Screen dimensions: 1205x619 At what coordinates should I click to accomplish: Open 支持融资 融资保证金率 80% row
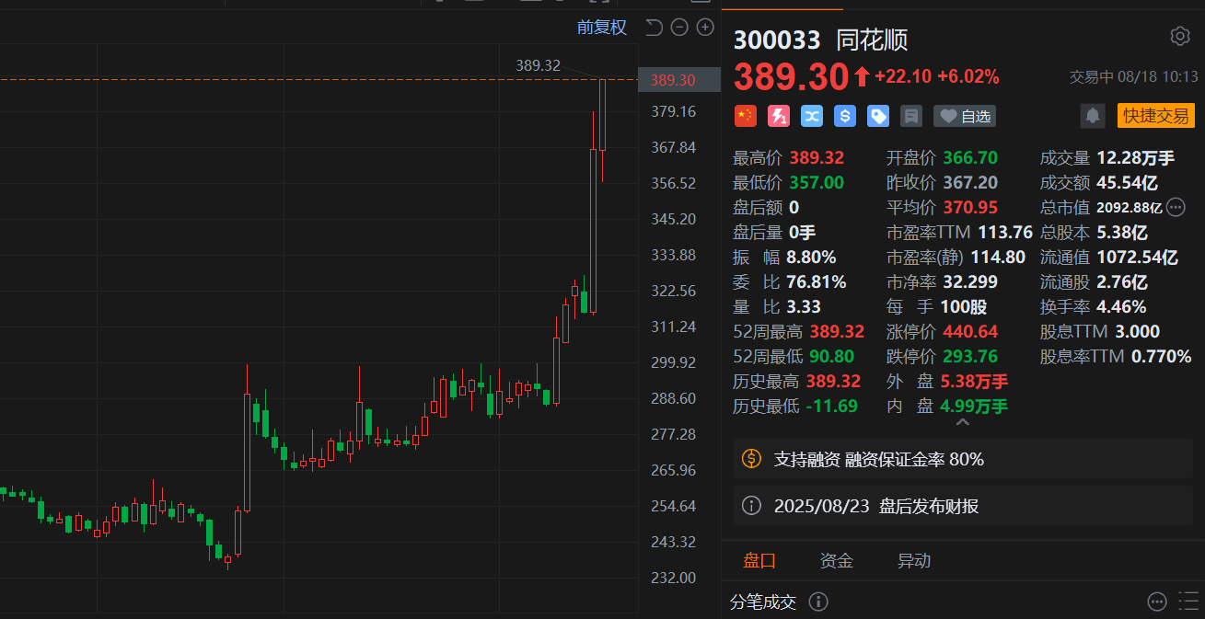click(965, 458)
